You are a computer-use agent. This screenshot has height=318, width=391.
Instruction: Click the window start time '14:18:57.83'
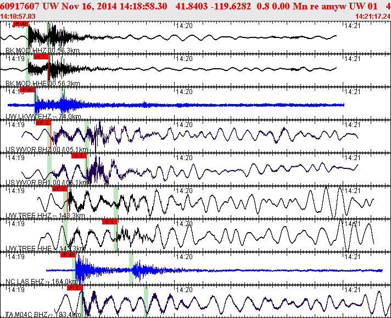[18, 17]
